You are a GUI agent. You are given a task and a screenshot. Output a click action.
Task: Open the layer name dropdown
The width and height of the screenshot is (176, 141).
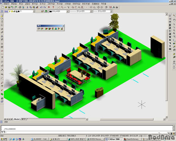point(34,11)
